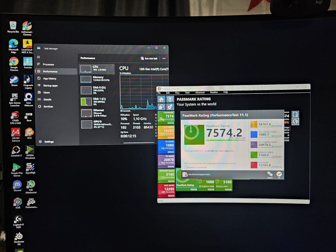The width and height of the screenshot is (336, 252).
Task: Toggle the submit results to PassMark checkbox
Action: pyautogui.click(x=185, y=163)
